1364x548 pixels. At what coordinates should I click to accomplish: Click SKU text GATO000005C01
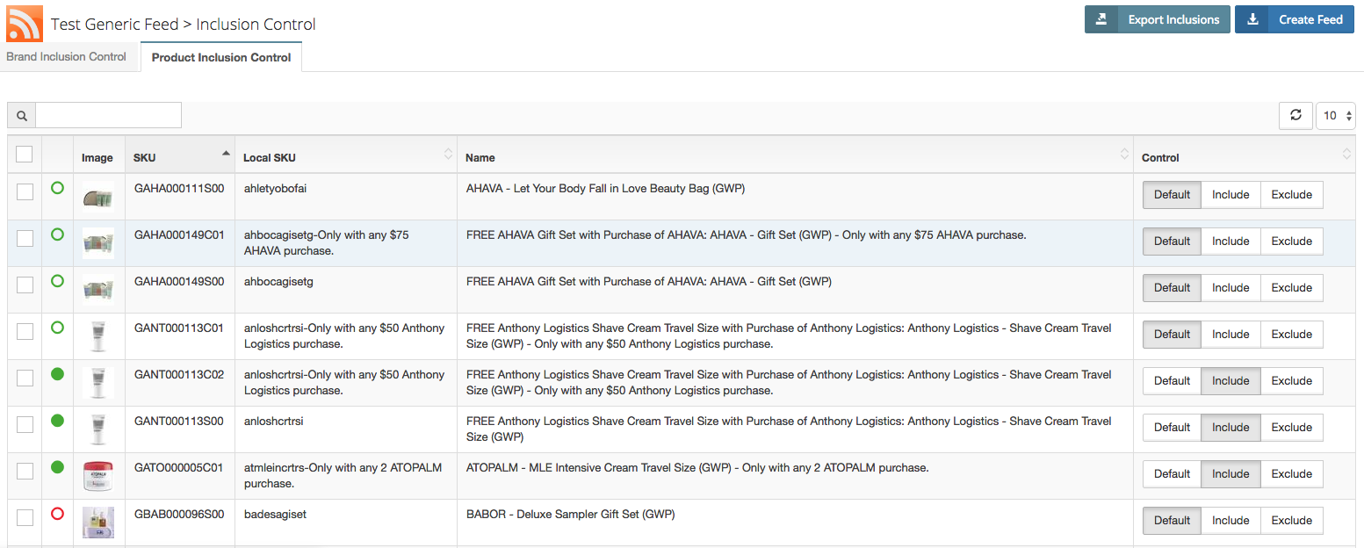coord(179,468)
